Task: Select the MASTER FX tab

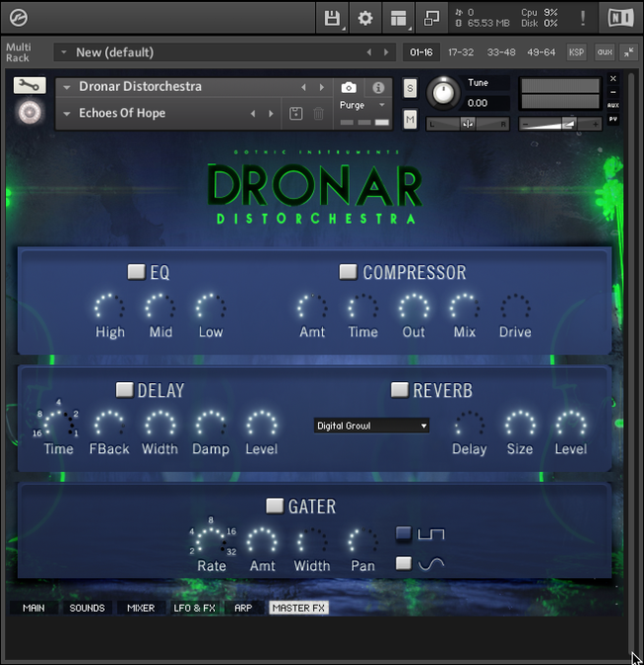Action: (299, 608)
